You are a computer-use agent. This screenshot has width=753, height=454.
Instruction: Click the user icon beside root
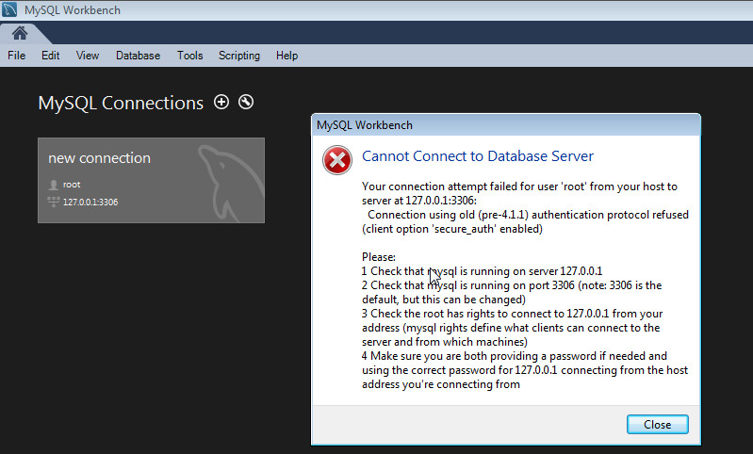tap(54, 185)
